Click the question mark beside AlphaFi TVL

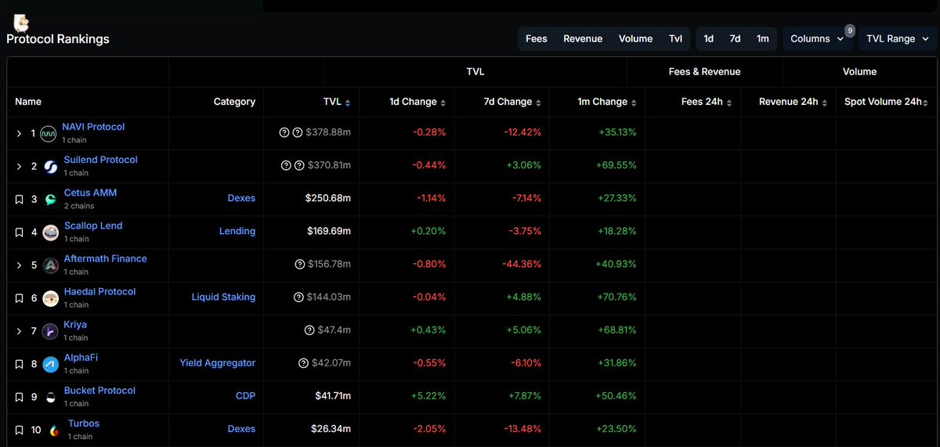tap(304, 363)
